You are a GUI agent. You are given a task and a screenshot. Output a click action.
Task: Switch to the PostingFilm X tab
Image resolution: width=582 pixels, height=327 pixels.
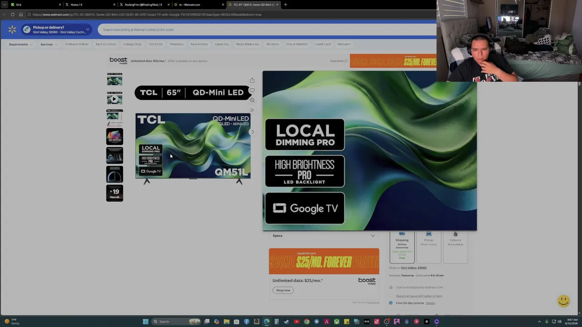pos(144,5)
